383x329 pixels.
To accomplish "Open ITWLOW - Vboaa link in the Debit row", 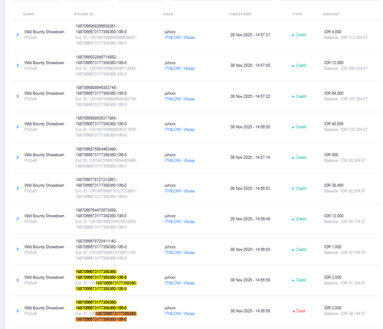I will (x=179, y=314).
